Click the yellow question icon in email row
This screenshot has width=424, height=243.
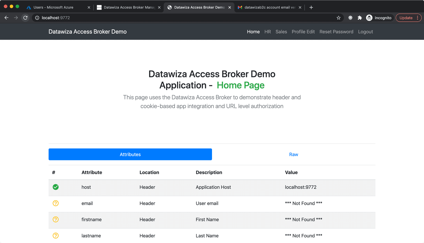click(56, 203)
